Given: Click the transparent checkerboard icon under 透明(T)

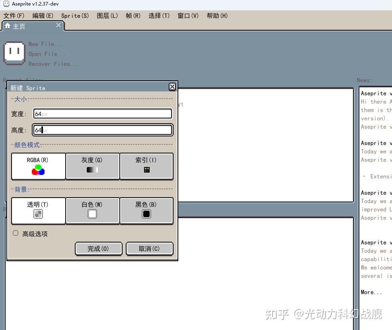Looking at the screenshot, I should pos(38,215).
